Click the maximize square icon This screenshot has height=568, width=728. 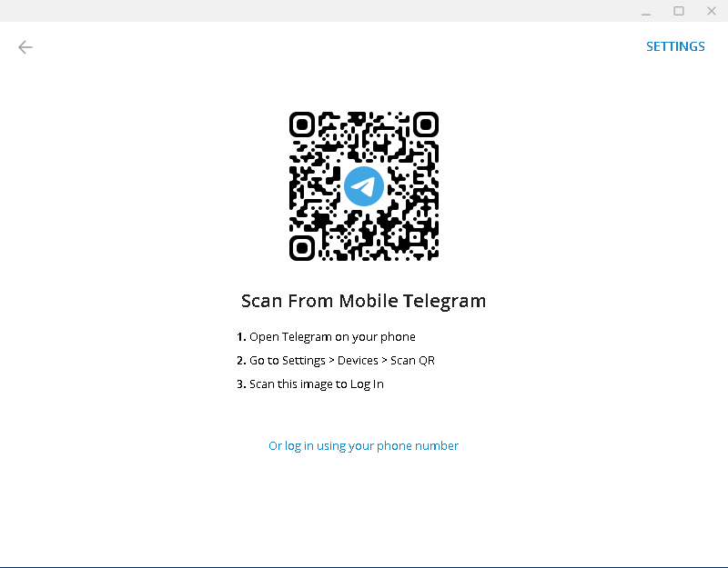coord(679,11)
